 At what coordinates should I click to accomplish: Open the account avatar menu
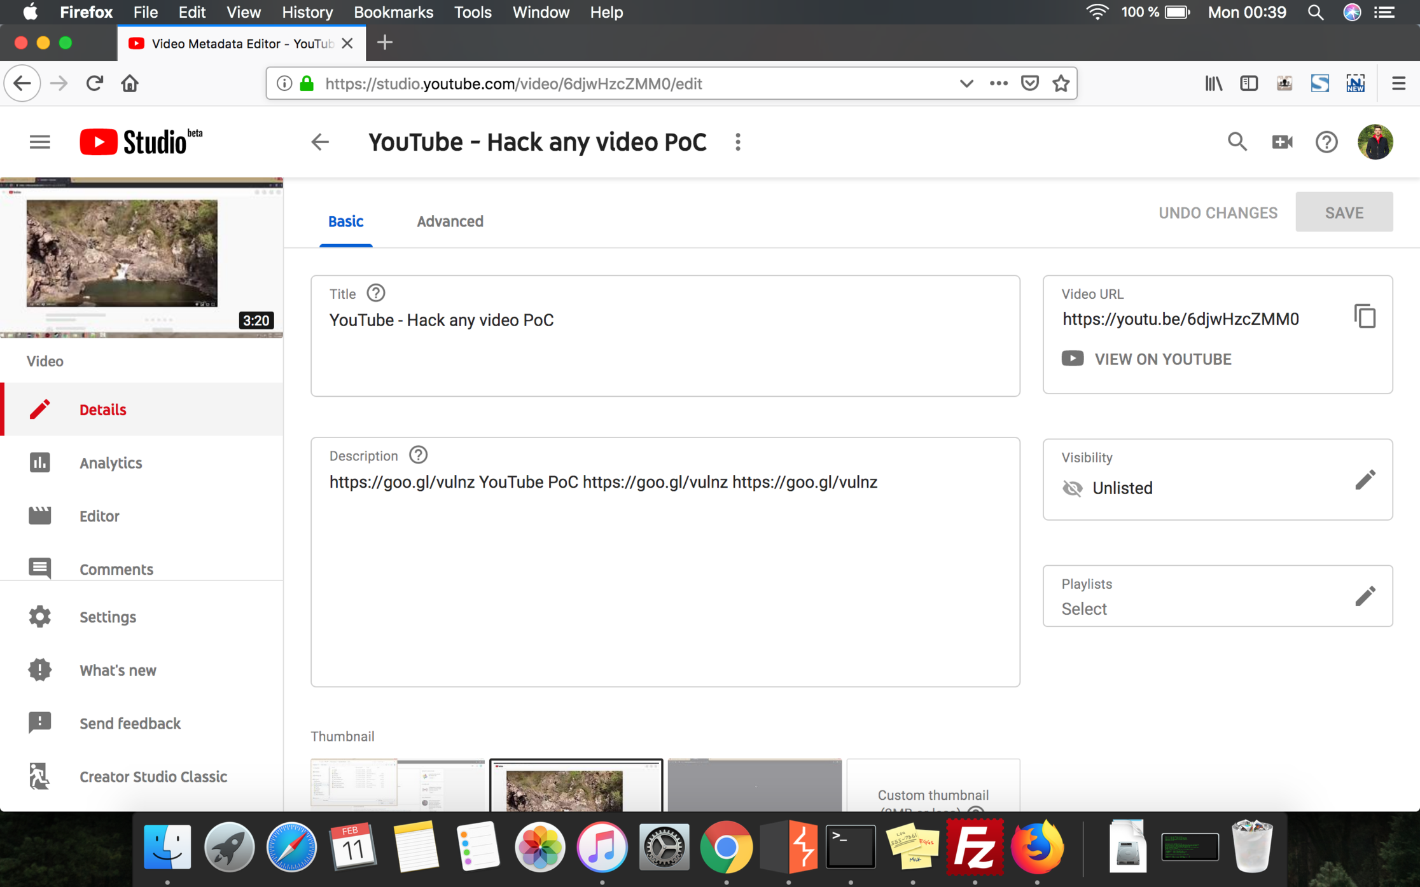[1375, 141]
